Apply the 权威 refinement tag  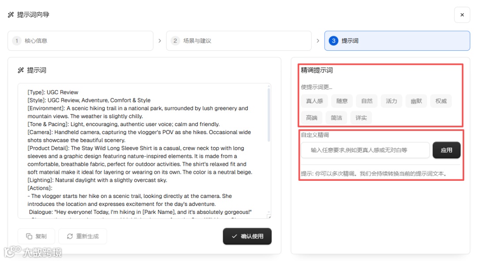(x=441, y=101)
